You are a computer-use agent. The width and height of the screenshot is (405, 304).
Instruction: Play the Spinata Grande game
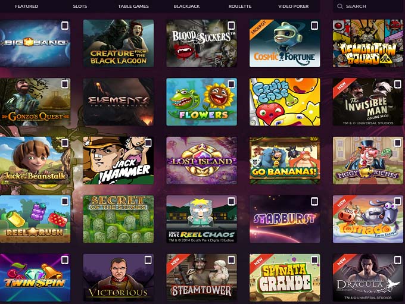[x=285, y=278]
